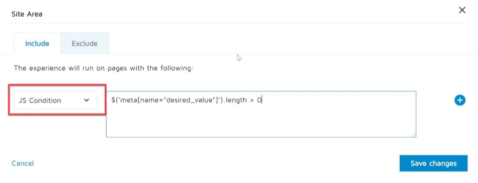Click Save changes button
The height and width of the screenshot is (183, 478).
coord(434,163)
